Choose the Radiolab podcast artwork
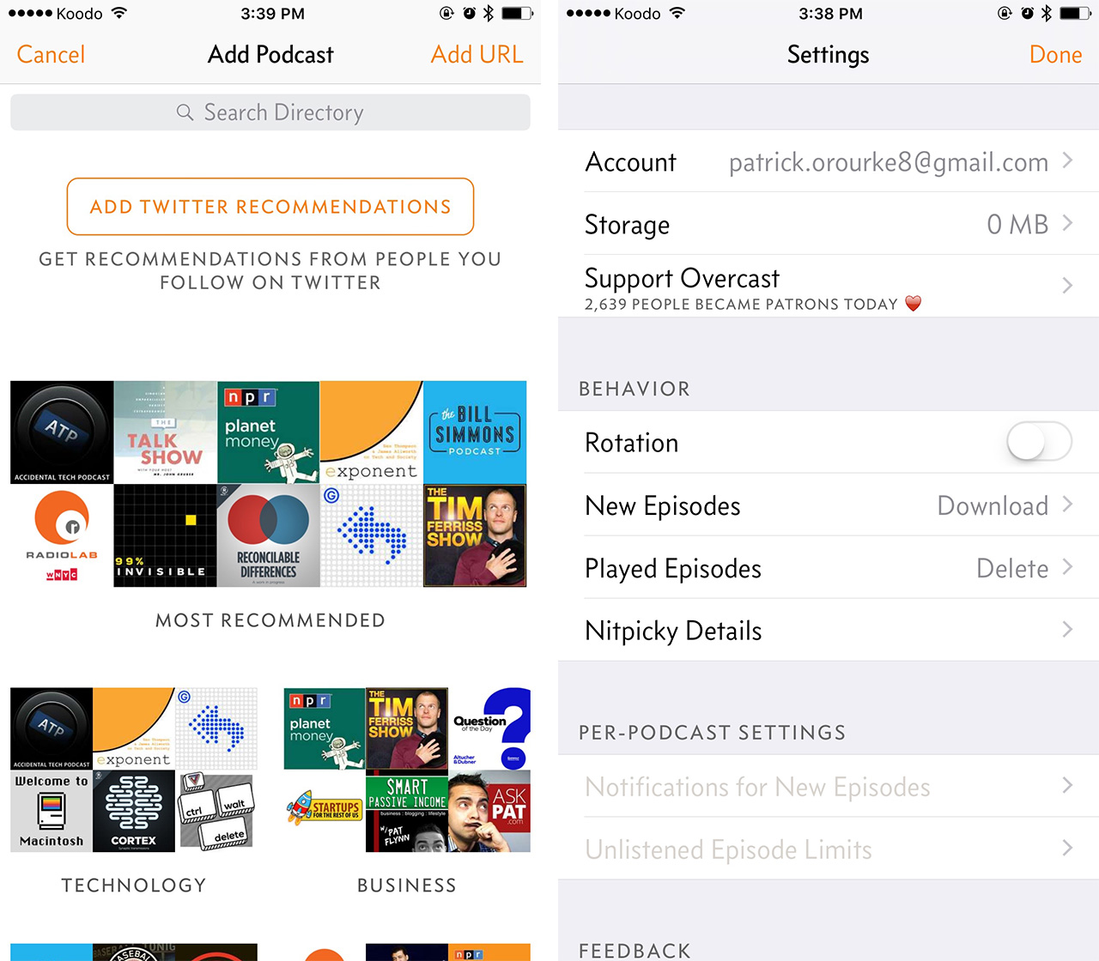This screenshot has height=961, width=1099. point(62,535)
